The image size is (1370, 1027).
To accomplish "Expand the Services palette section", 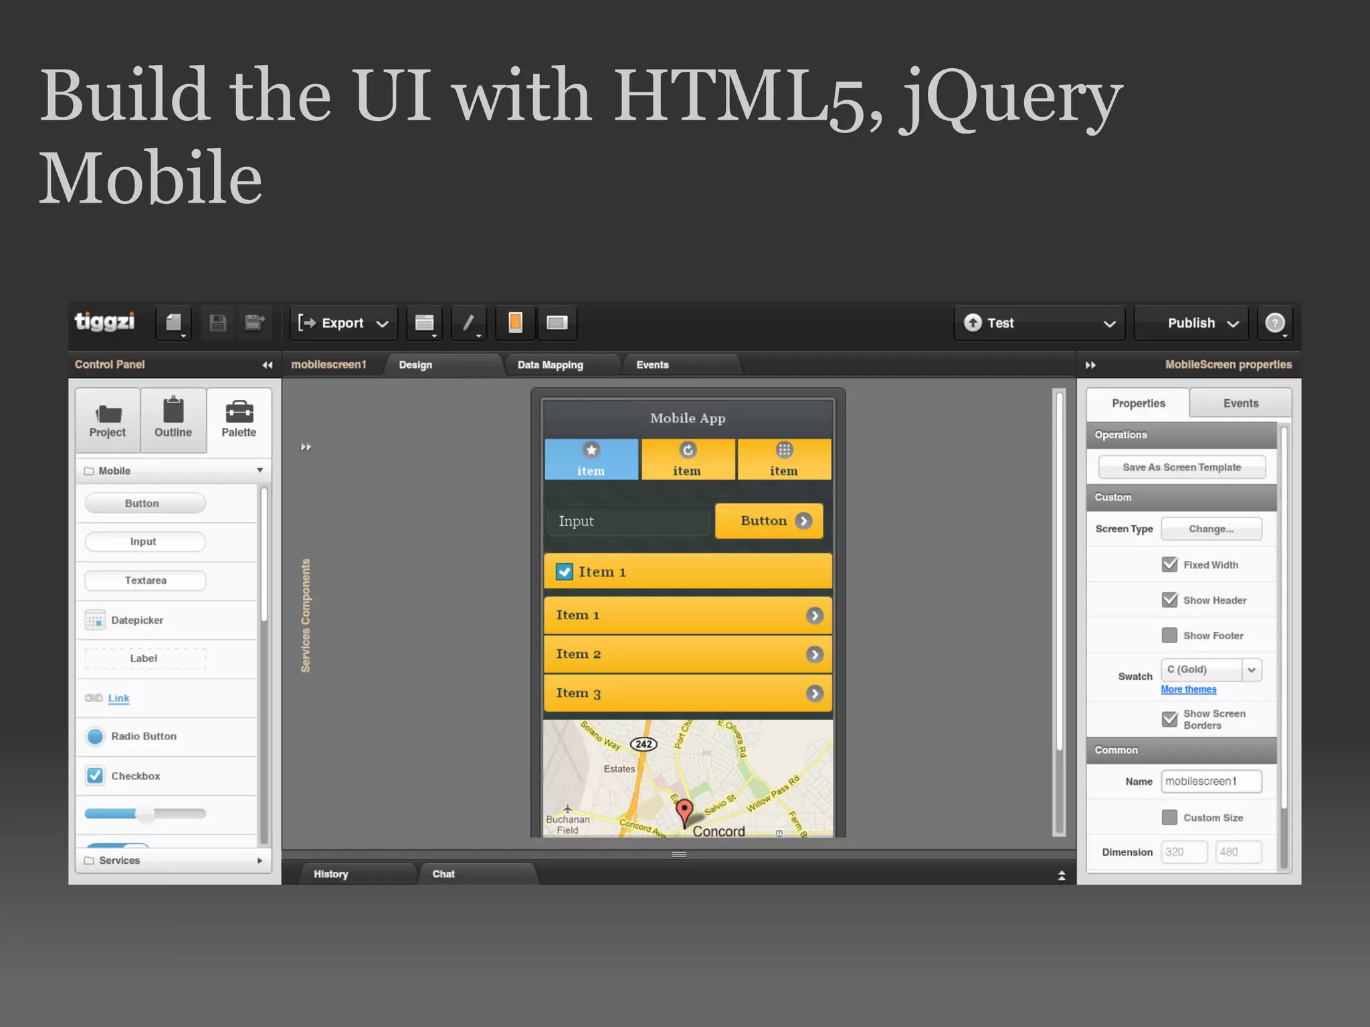I will tap(174, 861).
